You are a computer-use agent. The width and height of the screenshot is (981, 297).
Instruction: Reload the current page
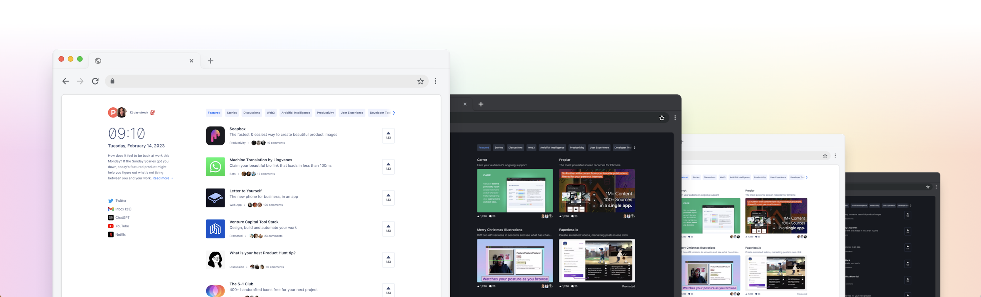click(x=95, y=81)
